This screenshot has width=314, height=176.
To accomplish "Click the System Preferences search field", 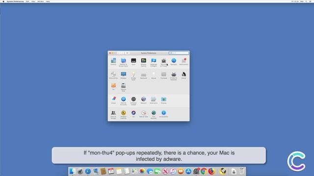I will coord(179,53).
